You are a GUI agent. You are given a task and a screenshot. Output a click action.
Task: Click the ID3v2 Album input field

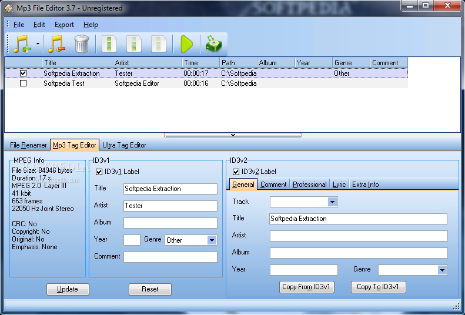coord(359,253)
